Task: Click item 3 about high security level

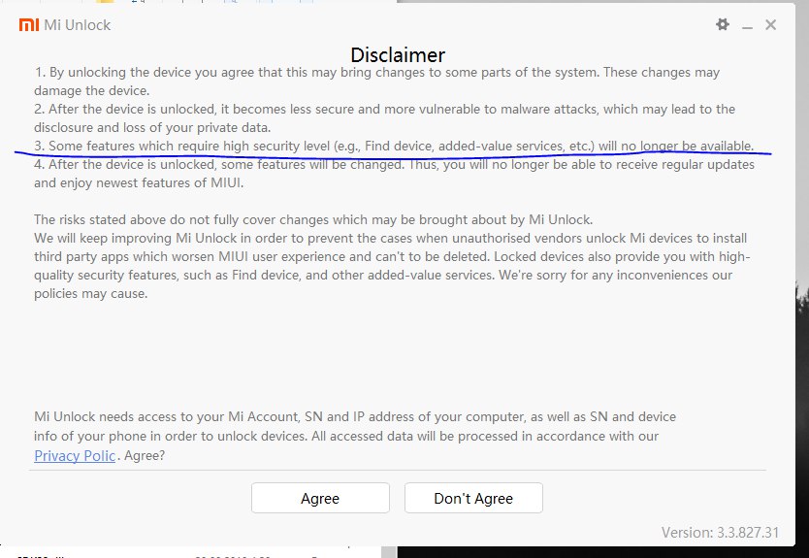Action: 394,147
